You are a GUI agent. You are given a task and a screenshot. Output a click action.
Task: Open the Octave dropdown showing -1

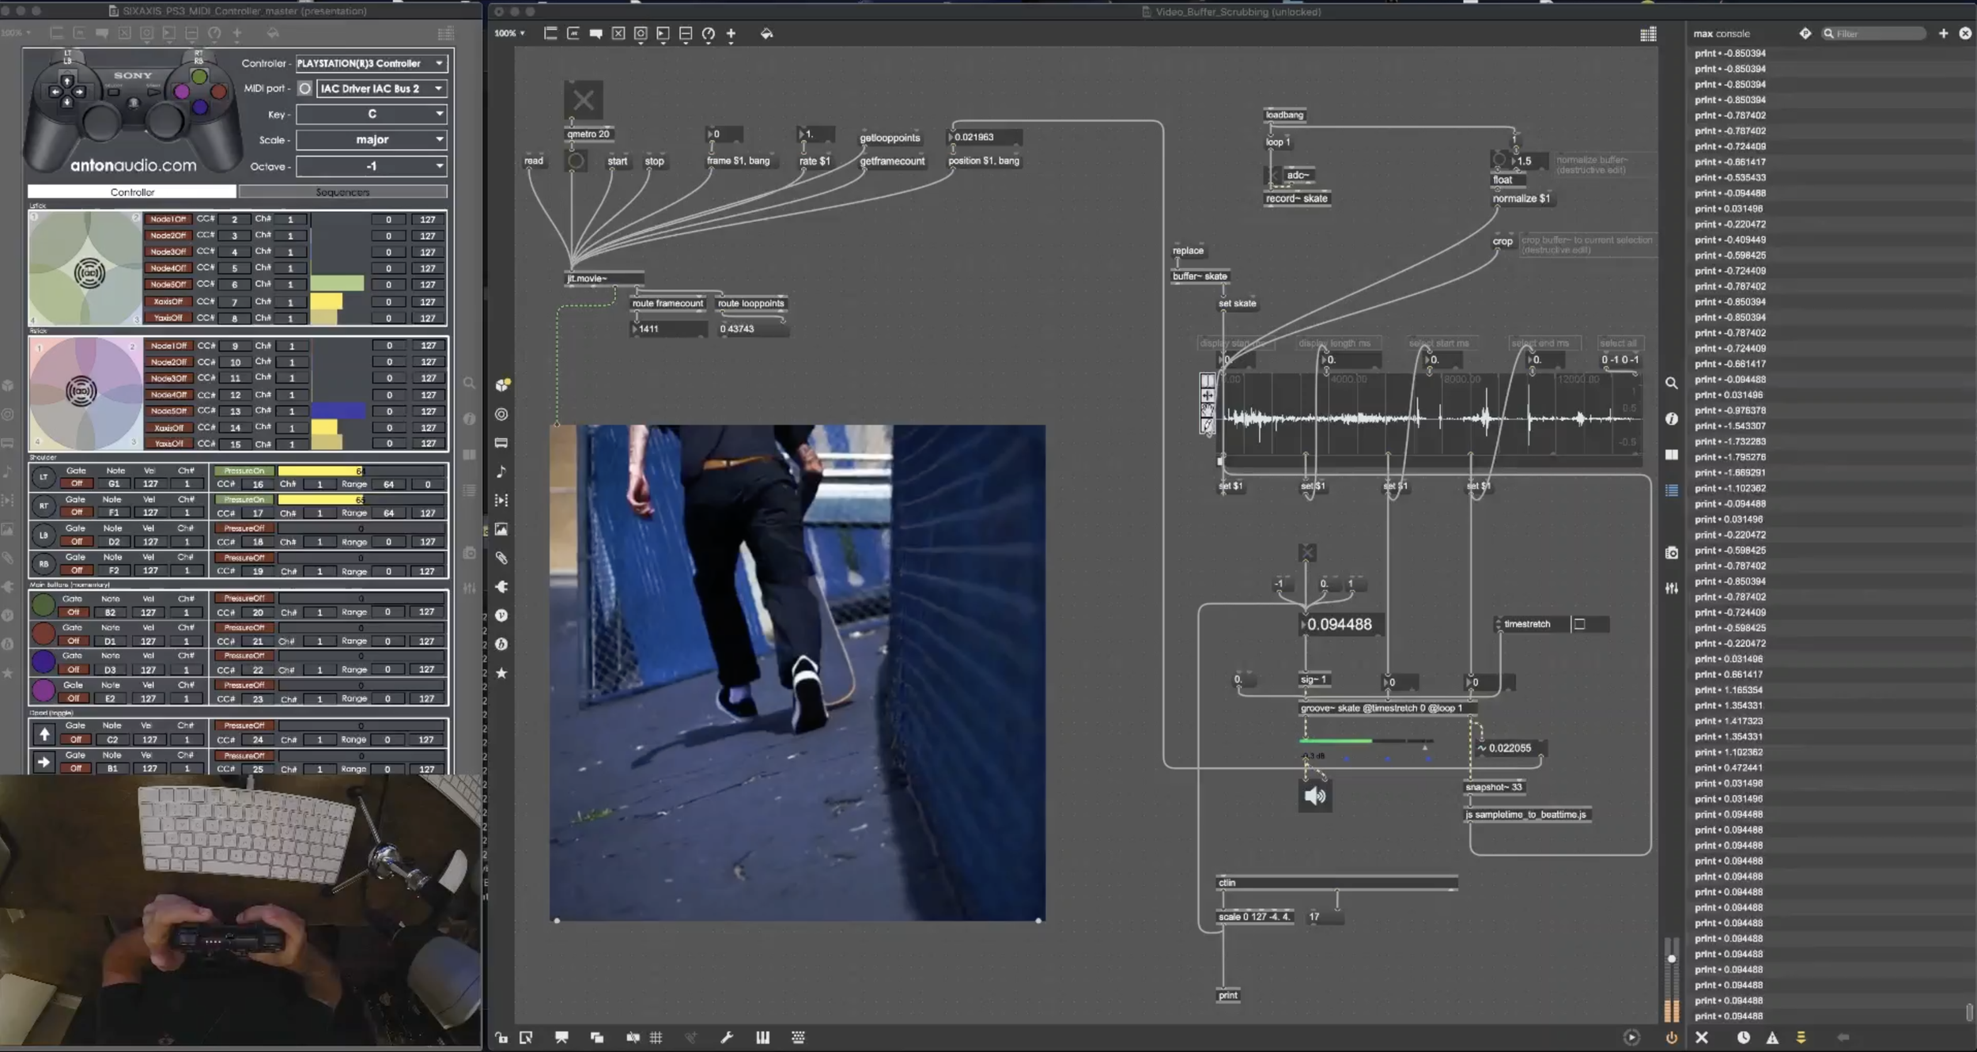click(372, 166)
